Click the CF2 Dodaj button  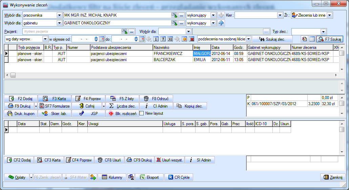(x=19, y=160)
